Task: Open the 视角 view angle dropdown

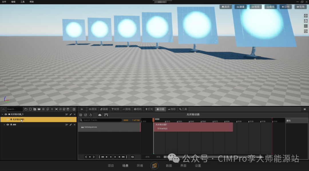Action: (300, 7)
